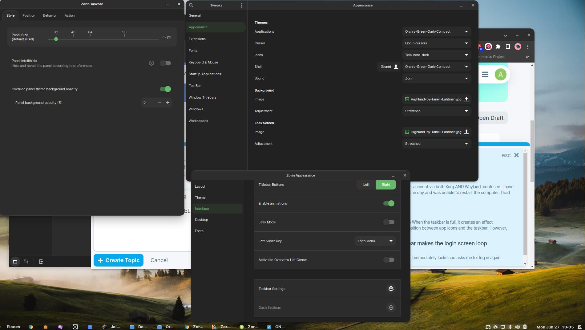Disable override panel theme background opacity
Screen dimensions: 585x330
(165, 89)
